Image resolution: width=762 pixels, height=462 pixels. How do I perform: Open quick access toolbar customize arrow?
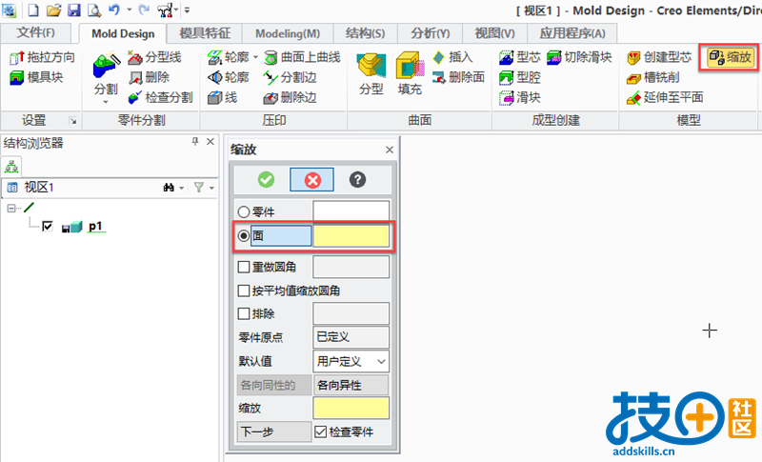pos(187,10)
